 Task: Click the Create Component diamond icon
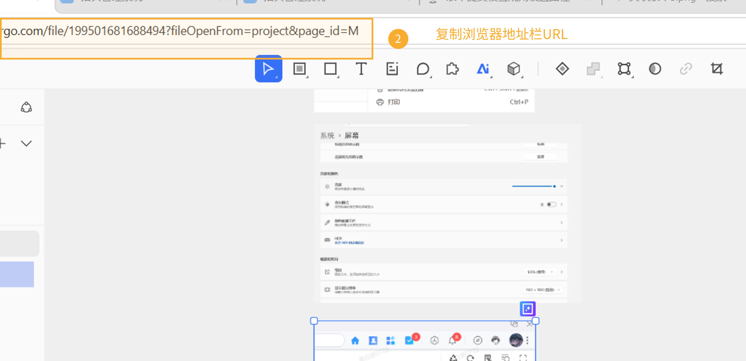(x=562, y=69)
